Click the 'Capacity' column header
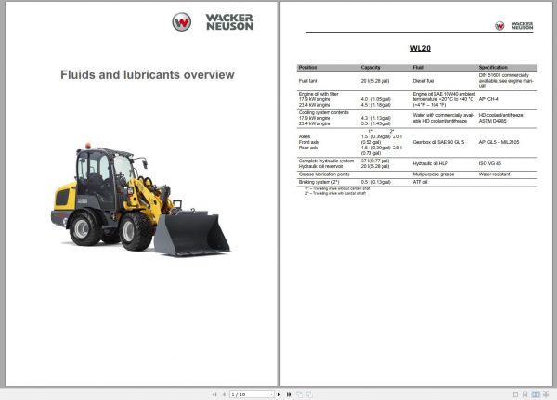Screen dimensions: 557x400 click(x=370, y=67)
